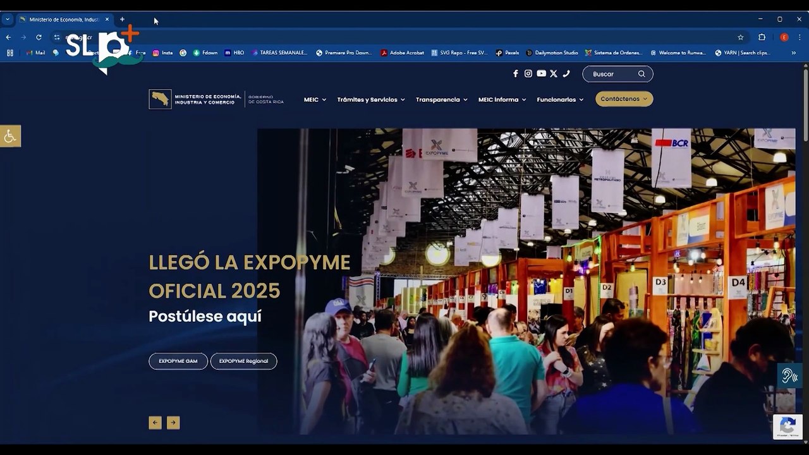This screenshot has width=809, height=455.
Task: Open the MEIC YouTube icon
Action: pyautogui.click(x=541, y=74)
